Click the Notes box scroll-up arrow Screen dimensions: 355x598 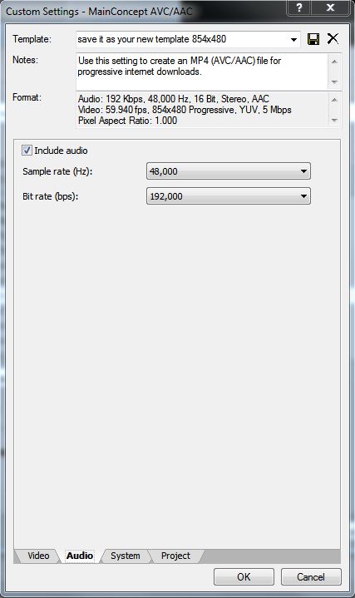(334, 62)
